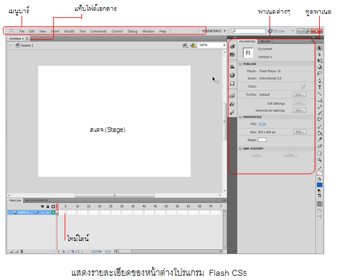Viewport: 342px width, 280px height.
Task: Select the Subselection tool
Action: pyautogui.click(x=319, y=55)
